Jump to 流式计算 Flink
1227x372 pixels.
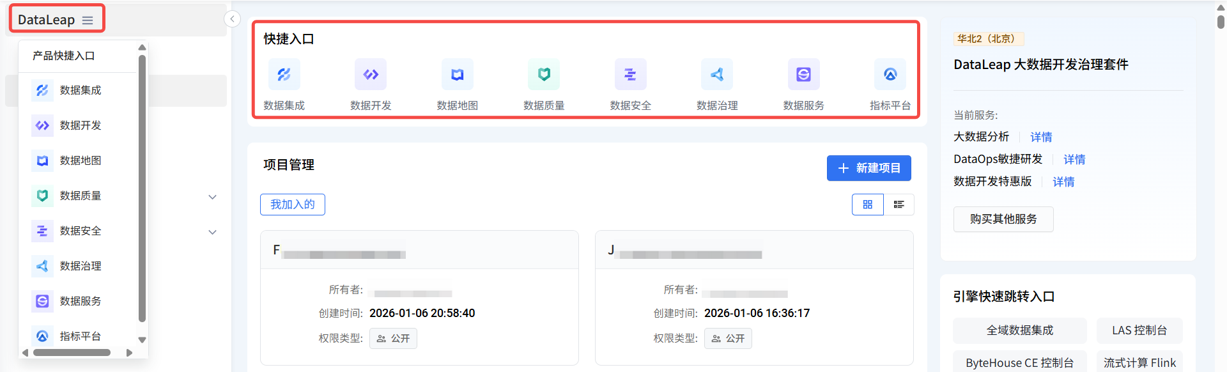(1139, 362)
